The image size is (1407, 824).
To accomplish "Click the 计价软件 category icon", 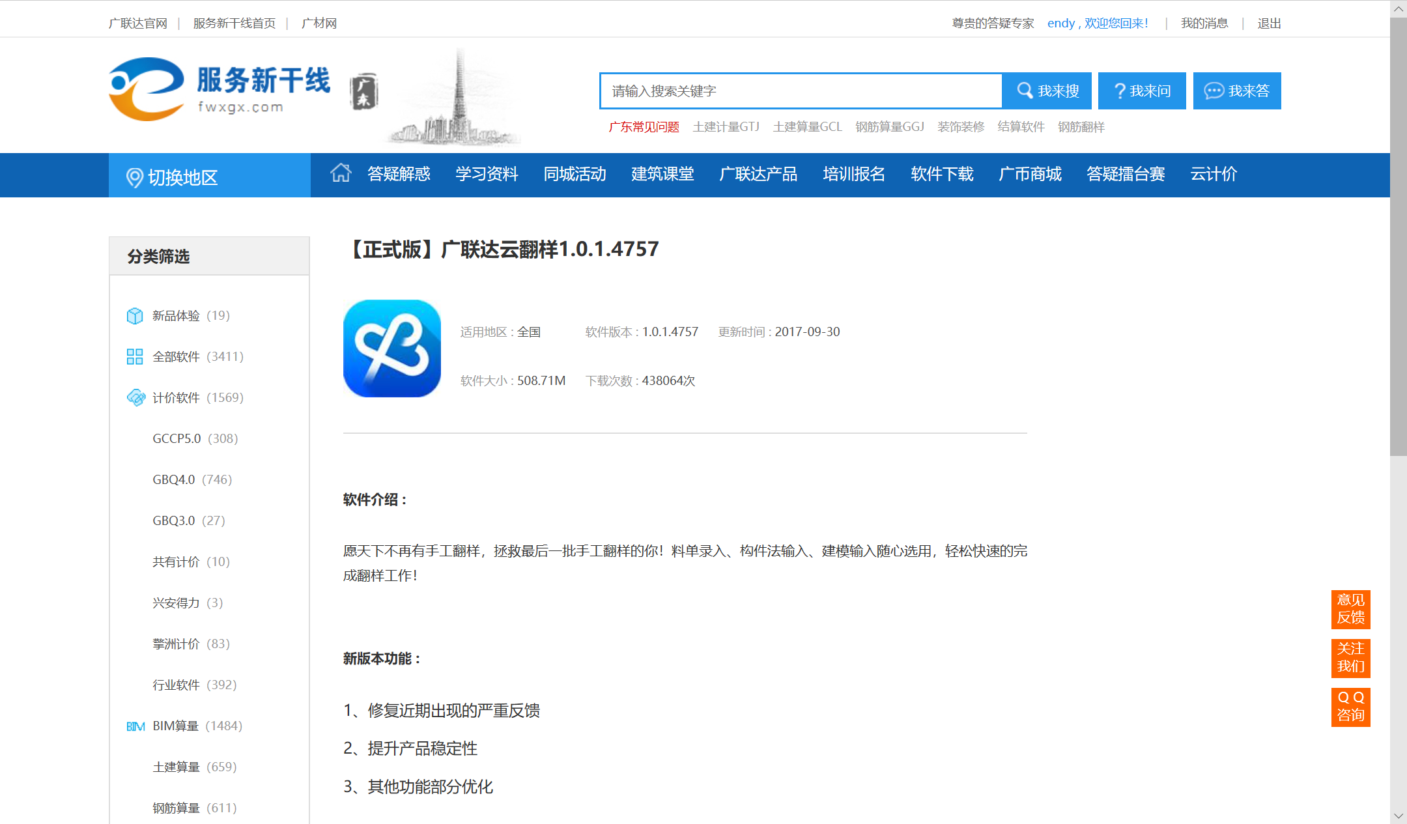I will (x=135, y=397).
